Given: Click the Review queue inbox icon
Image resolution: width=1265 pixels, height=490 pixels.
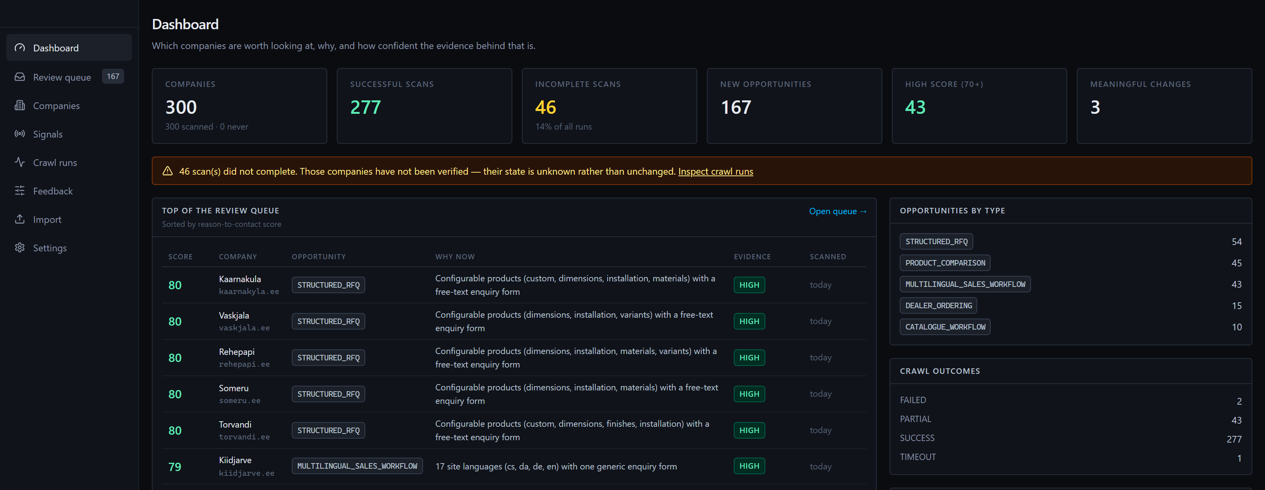Looking at the screenshot, I should pos(20,77).
